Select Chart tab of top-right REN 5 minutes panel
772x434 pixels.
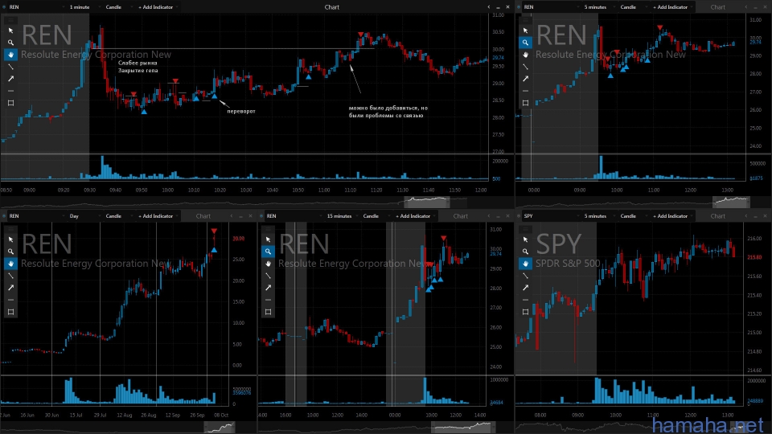718,7
